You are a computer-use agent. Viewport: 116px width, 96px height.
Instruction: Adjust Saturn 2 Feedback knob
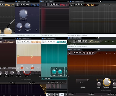(x=6, y=73)
